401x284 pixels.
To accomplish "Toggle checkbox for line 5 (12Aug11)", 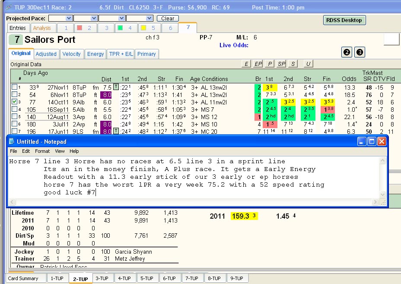I will point(15,116).
